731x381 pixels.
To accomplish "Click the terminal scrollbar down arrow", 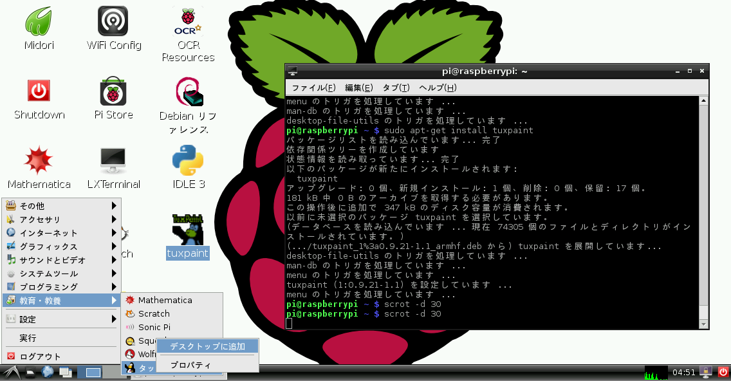I will (703, 324).
